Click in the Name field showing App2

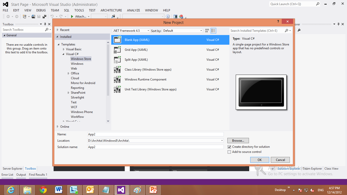[x=155, y=134]
